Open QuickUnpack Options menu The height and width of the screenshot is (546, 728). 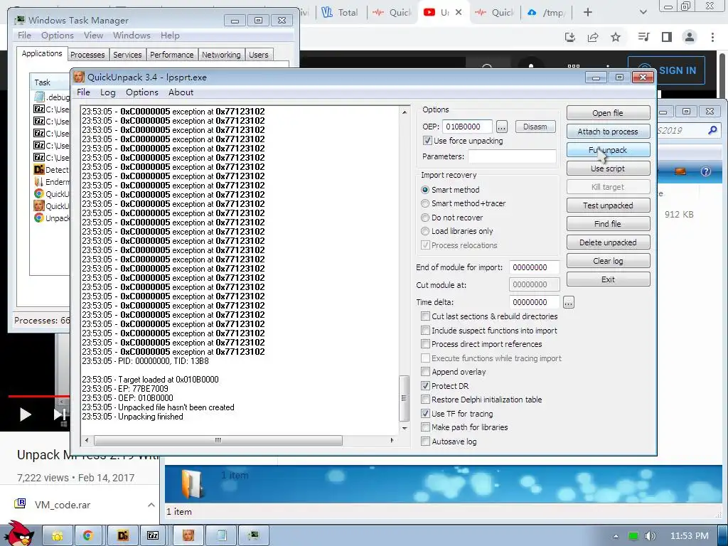142,92
